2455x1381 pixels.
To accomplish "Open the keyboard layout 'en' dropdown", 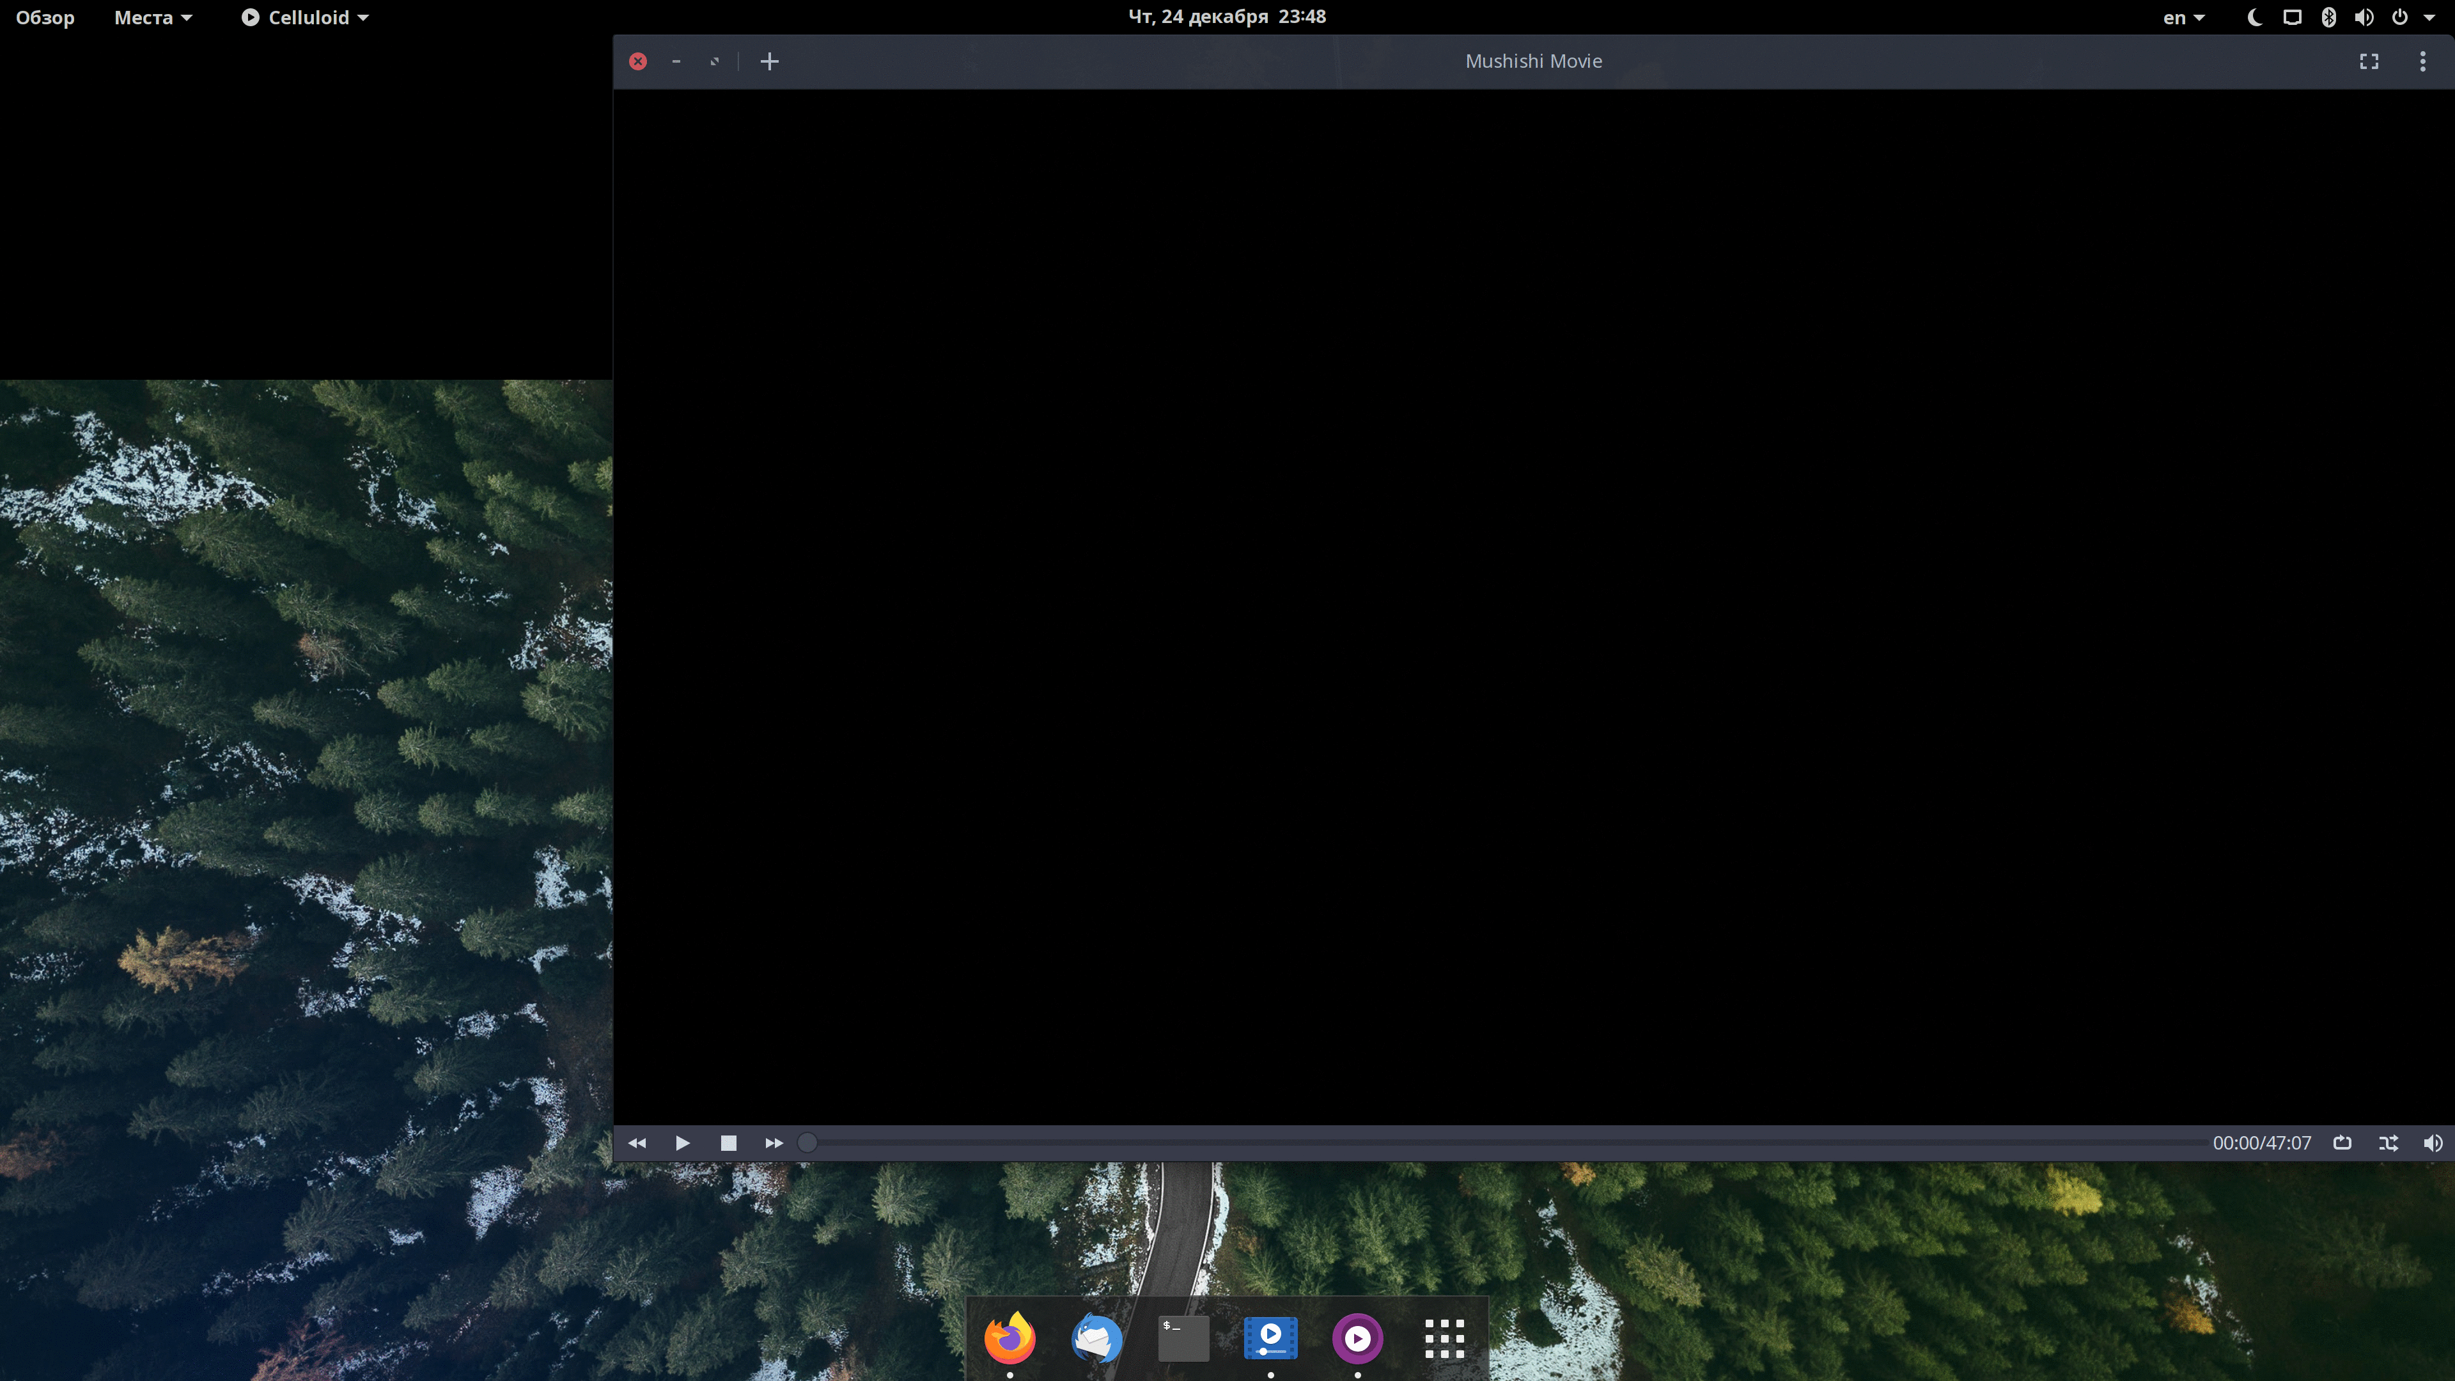I will point(2183,16).
